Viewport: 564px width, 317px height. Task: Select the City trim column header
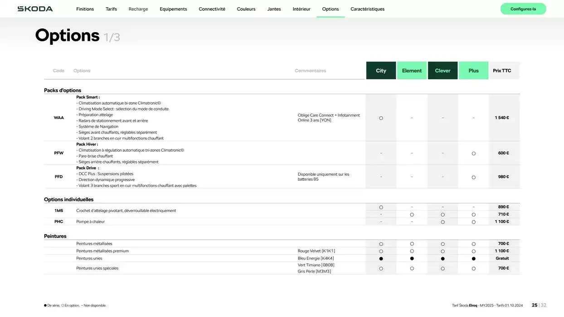click(x=381, y=71)
